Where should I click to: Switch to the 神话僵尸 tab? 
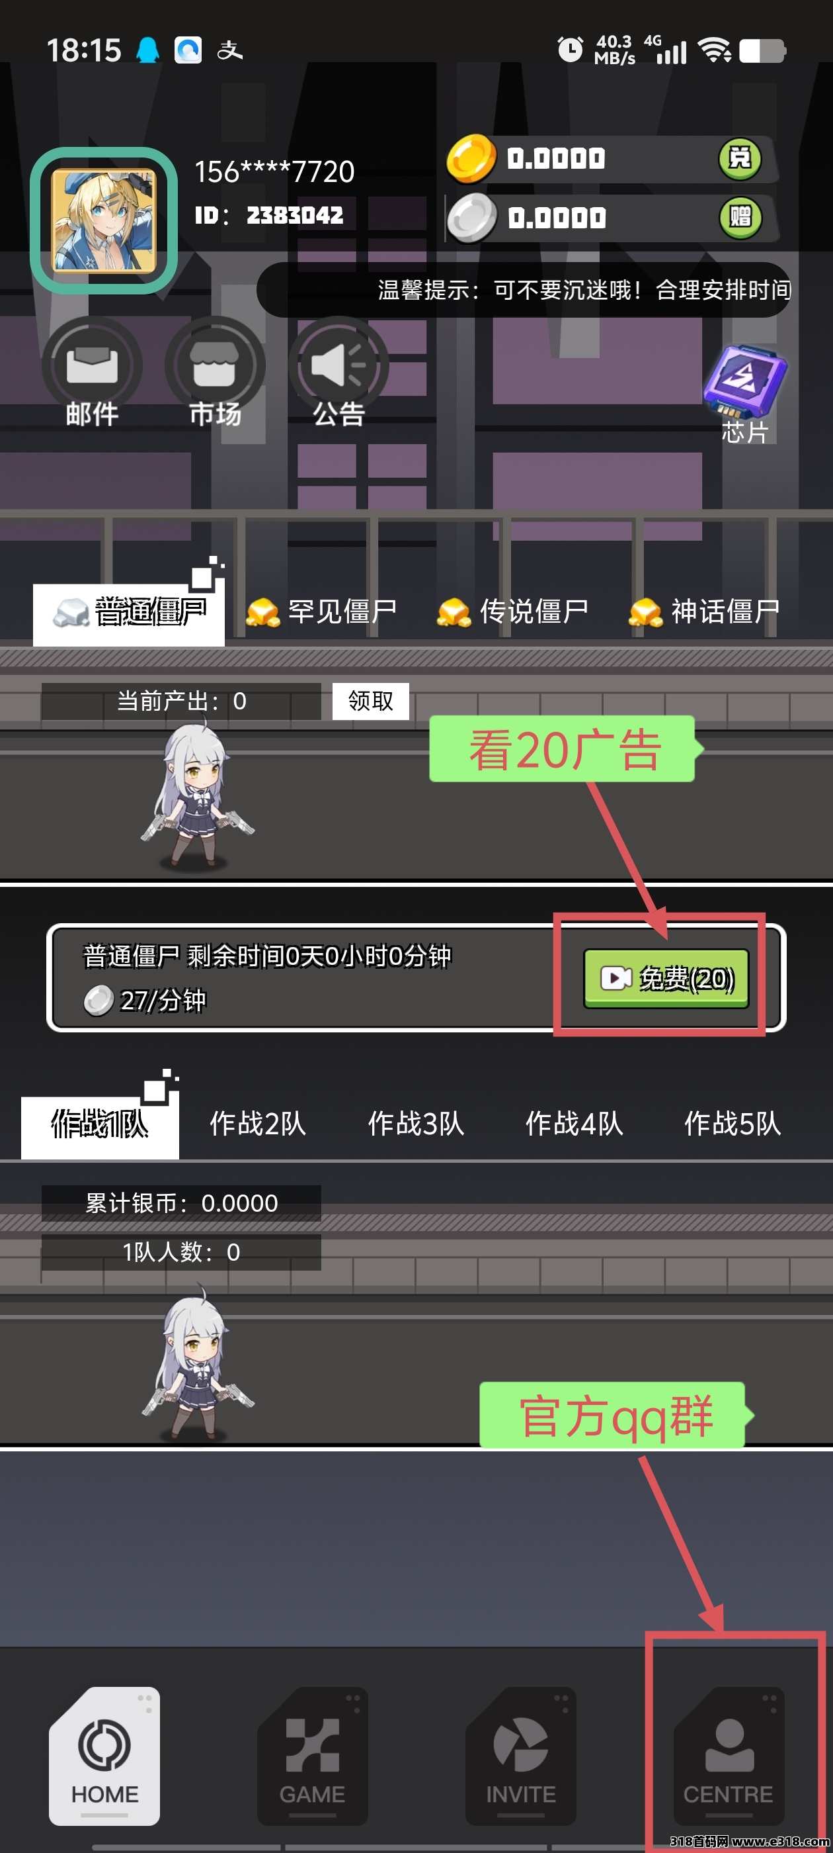coord(704,612)
